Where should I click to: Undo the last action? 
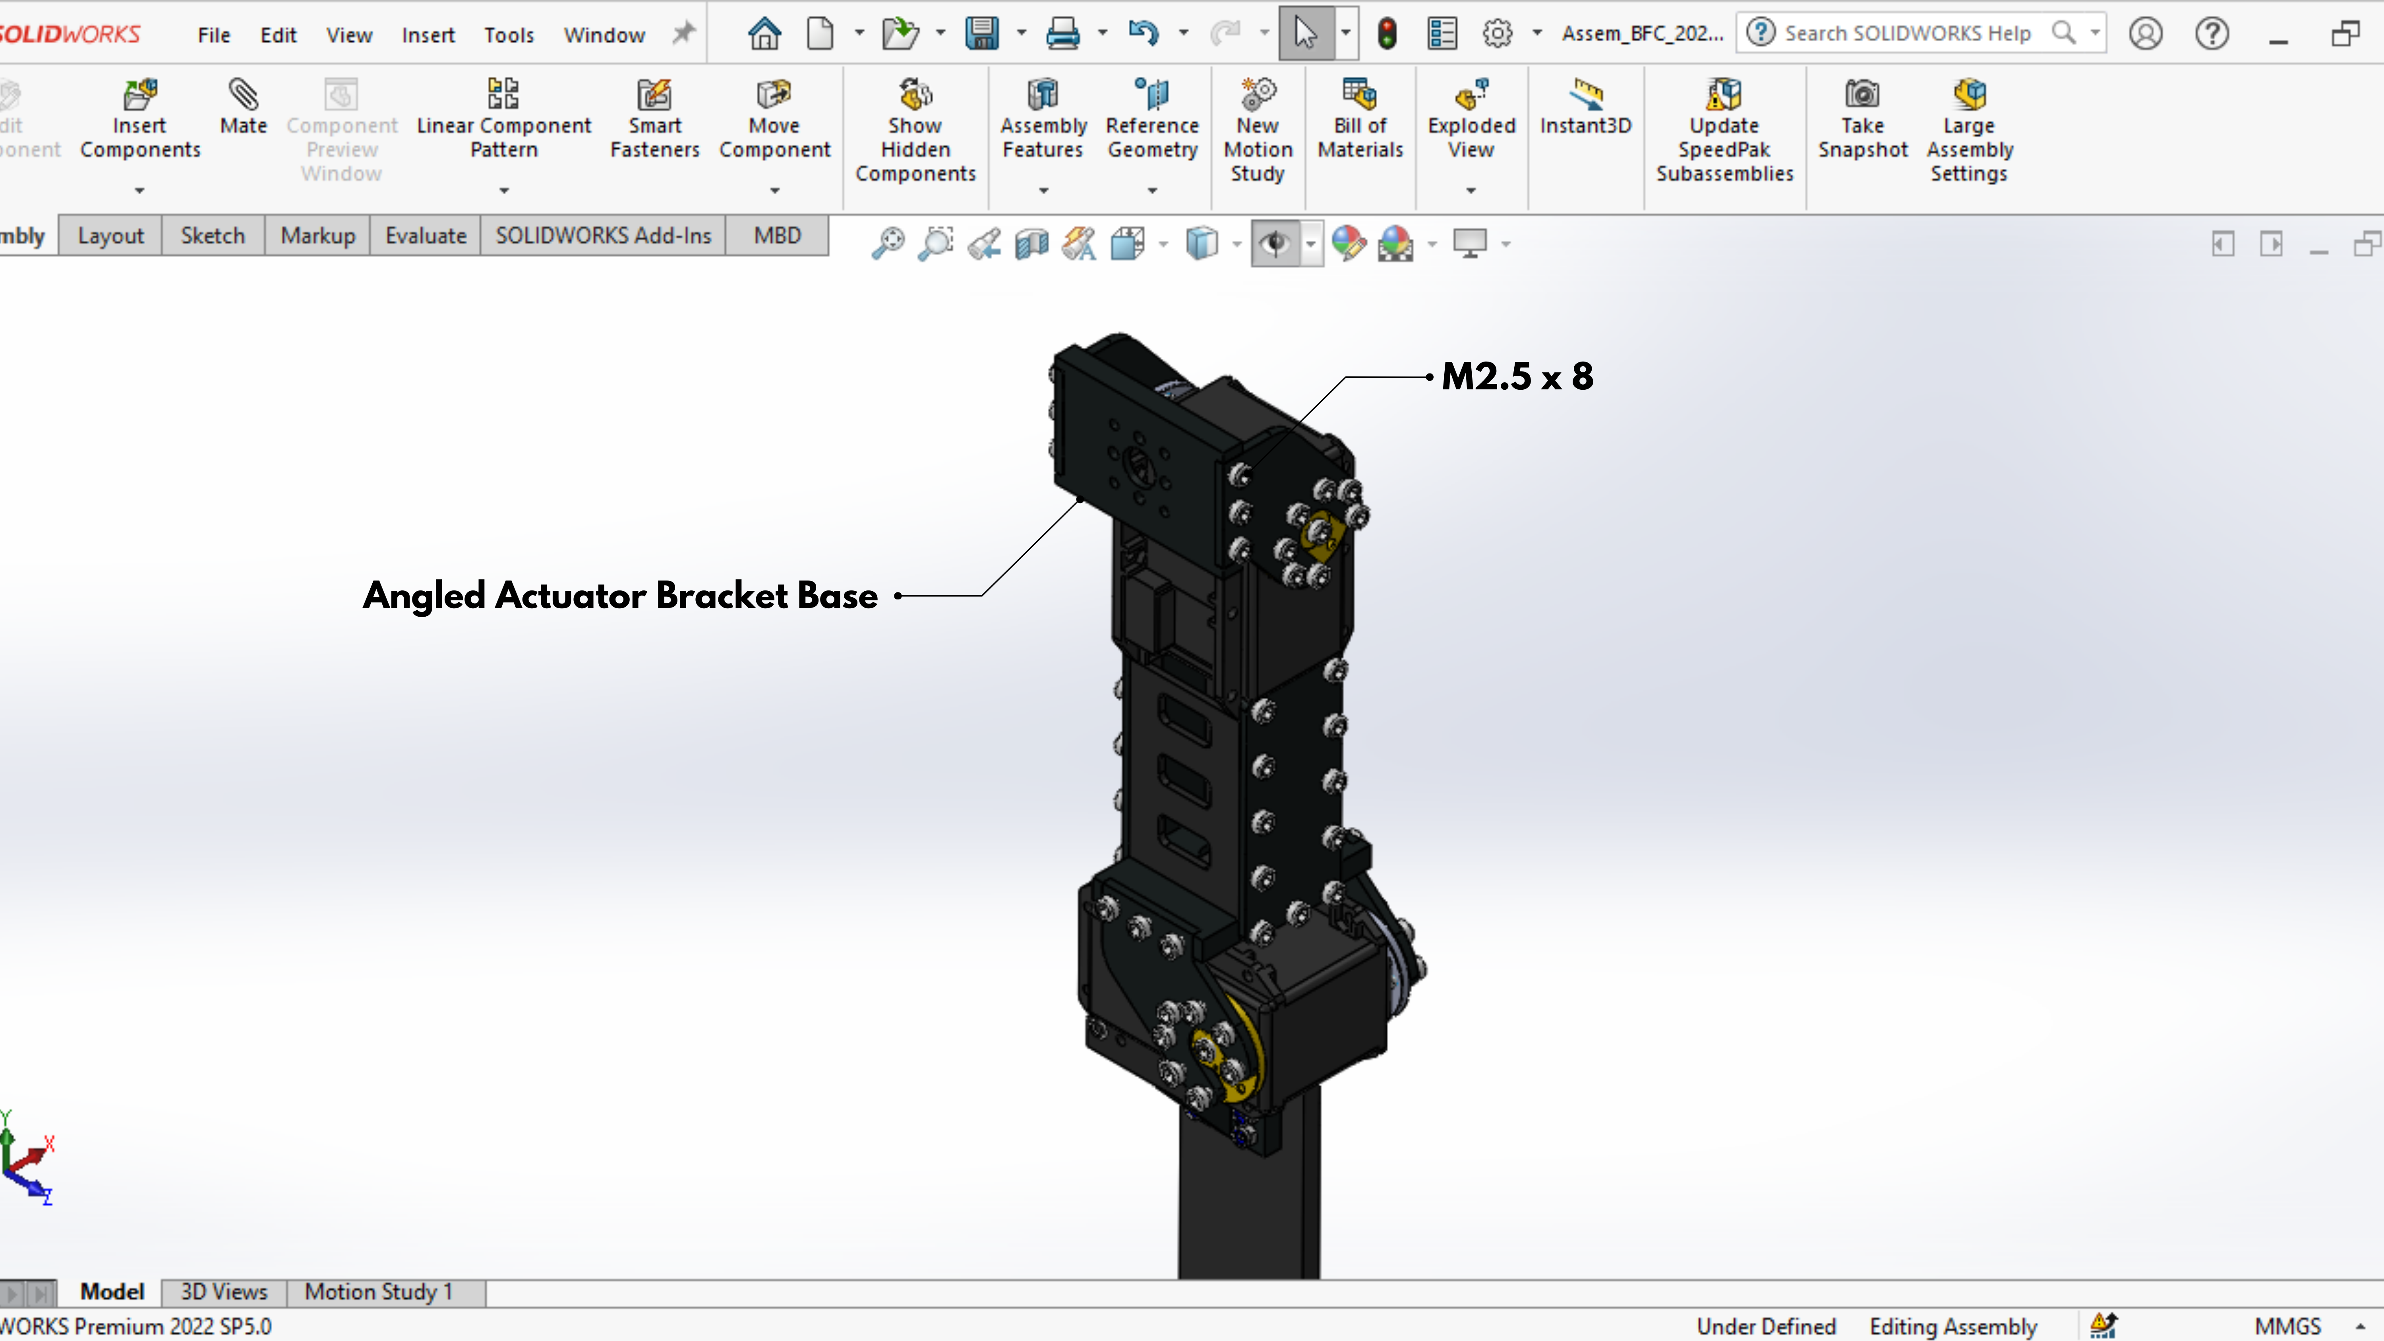[x=1144, y=34]
